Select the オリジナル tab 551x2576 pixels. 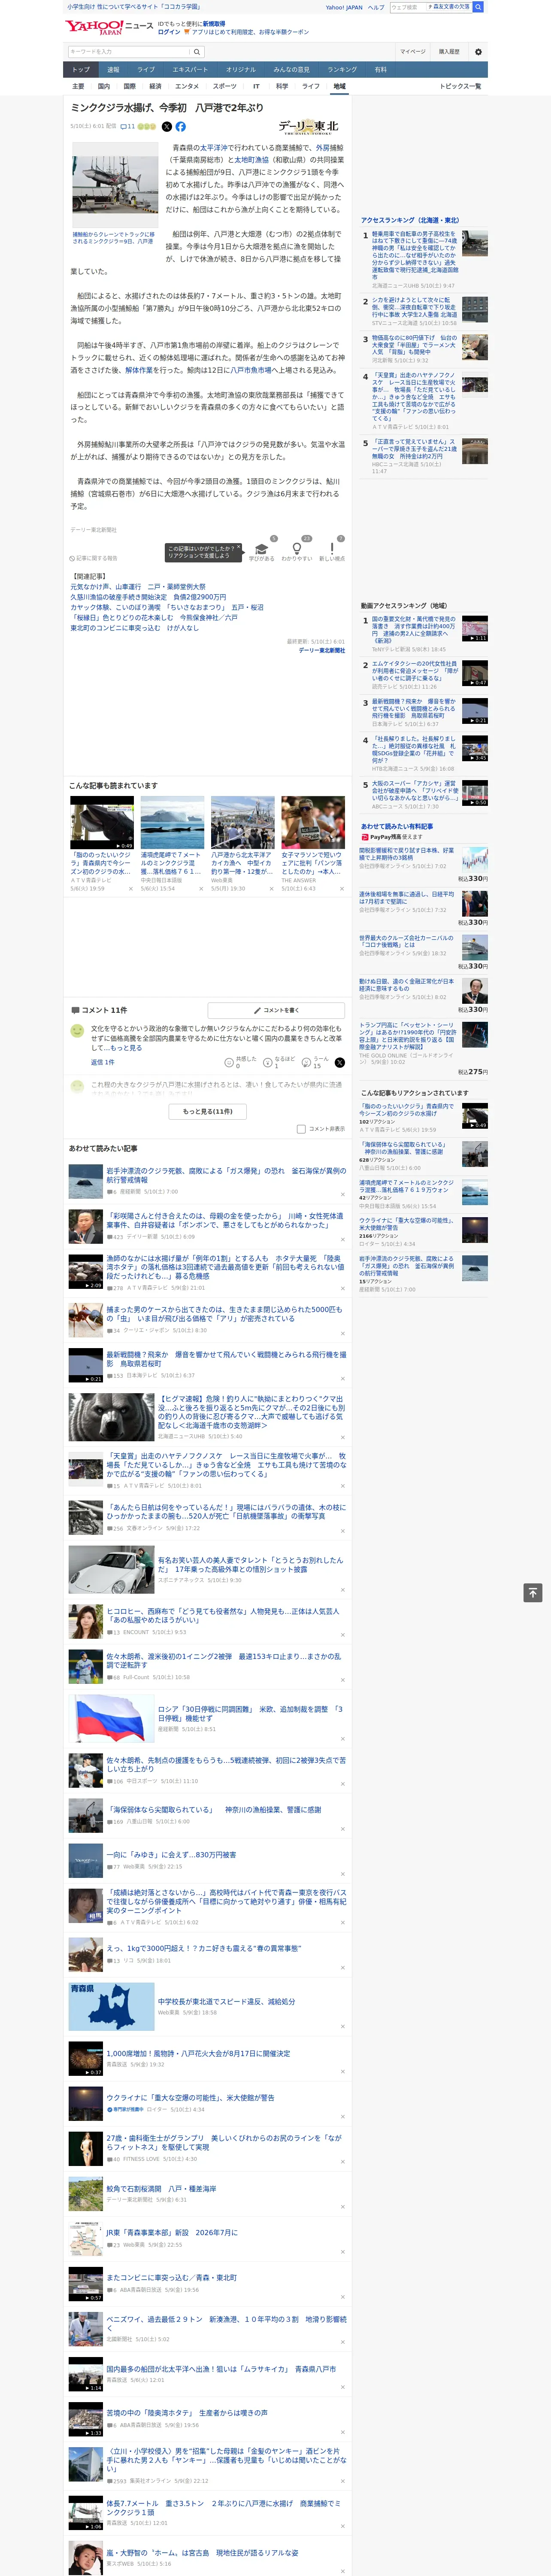241,69
